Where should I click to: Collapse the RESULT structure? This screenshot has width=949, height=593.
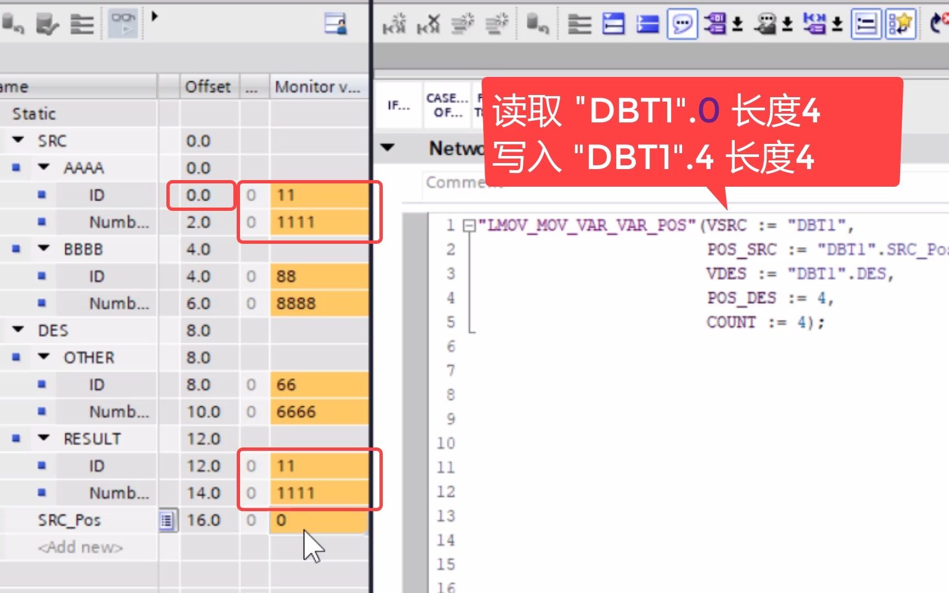click(43, 439)
